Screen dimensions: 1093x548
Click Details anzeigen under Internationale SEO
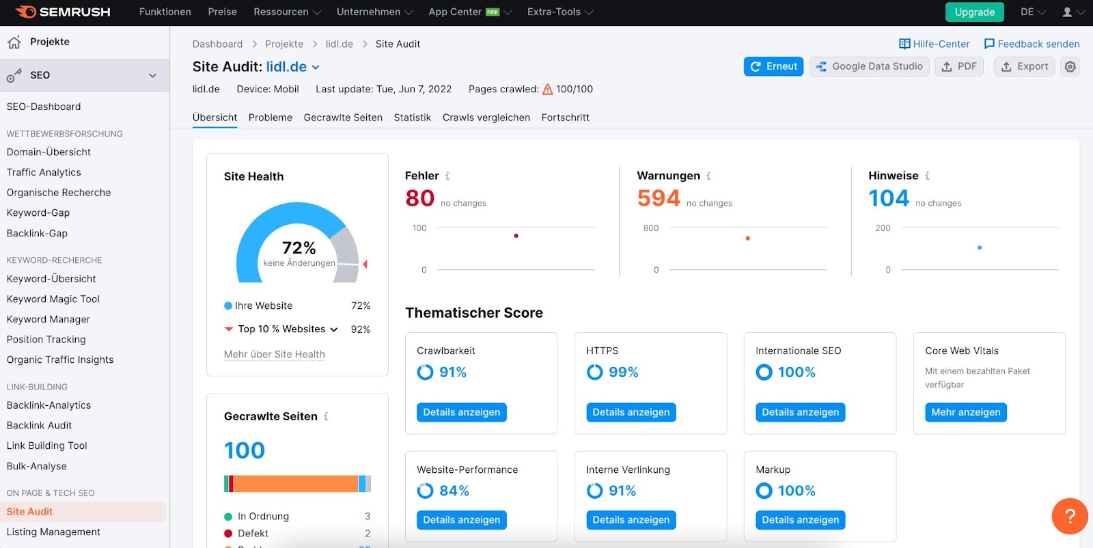click(801, 412)
